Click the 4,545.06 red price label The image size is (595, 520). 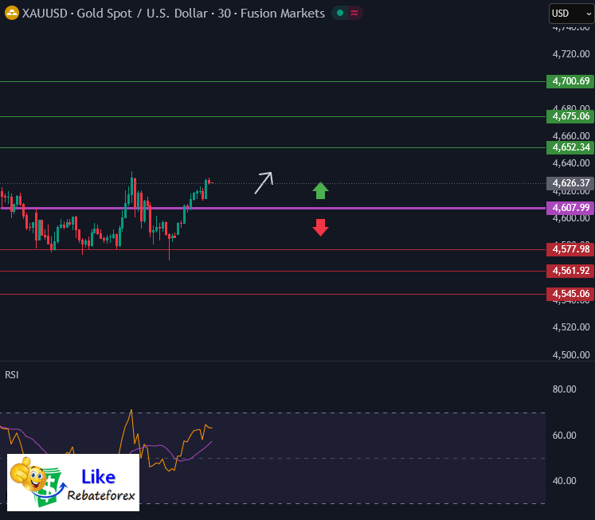click(570, 294)
